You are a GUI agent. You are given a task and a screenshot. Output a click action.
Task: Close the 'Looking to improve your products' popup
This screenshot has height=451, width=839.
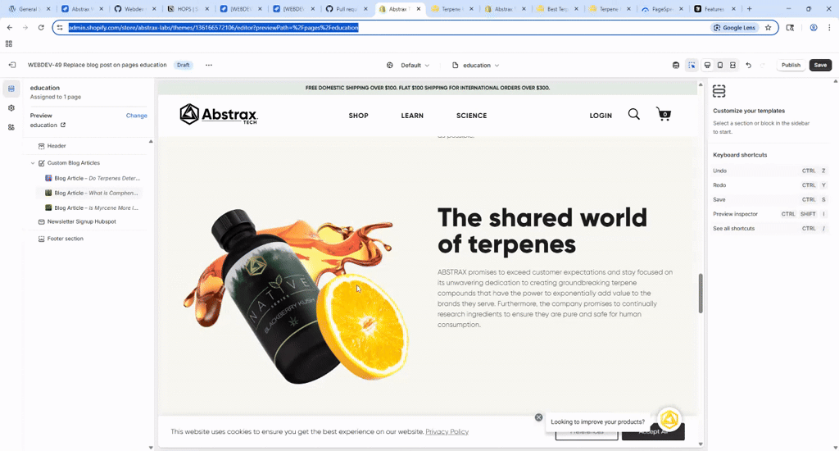pos(539,417)
